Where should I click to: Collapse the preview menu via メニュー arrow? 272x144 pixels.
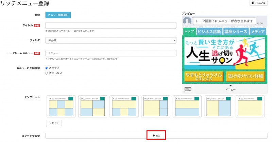click(x=231, y=86)
